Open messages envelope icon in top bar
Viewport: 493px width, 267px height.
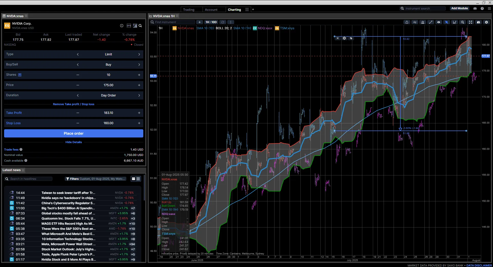coord(475,8)
